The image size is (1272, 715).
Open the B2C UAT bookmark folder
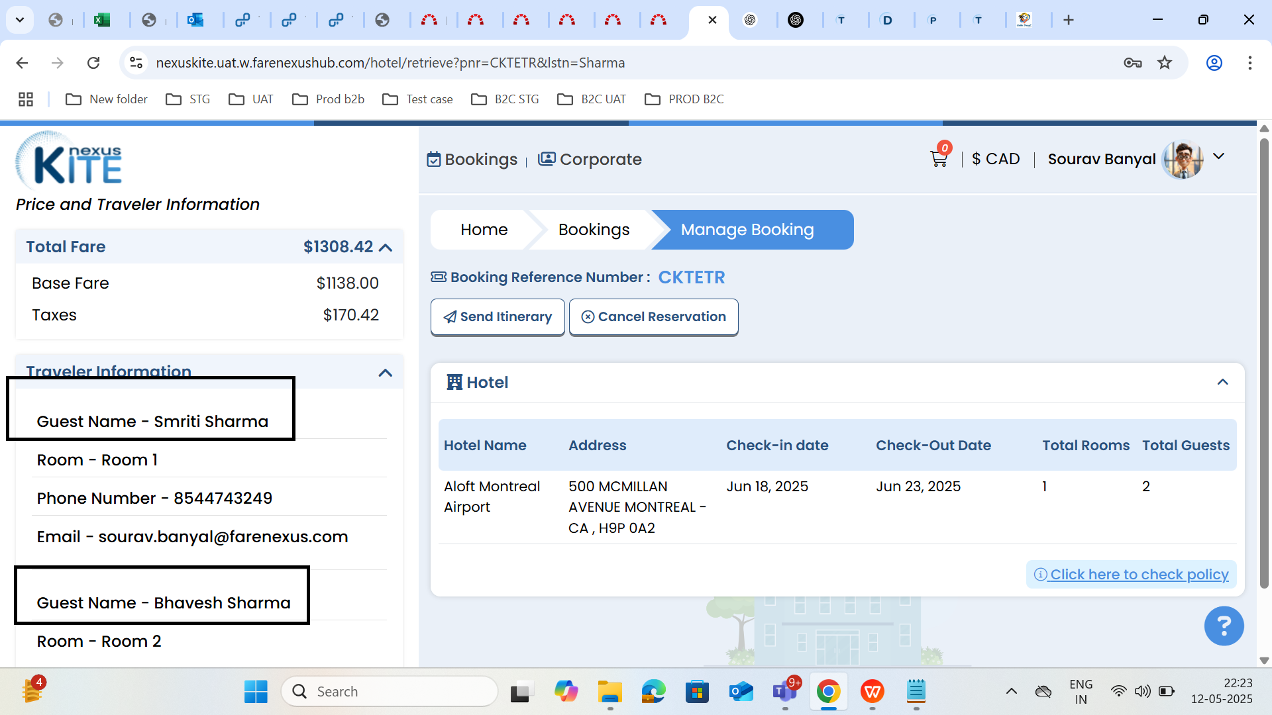tap(592, 99)
